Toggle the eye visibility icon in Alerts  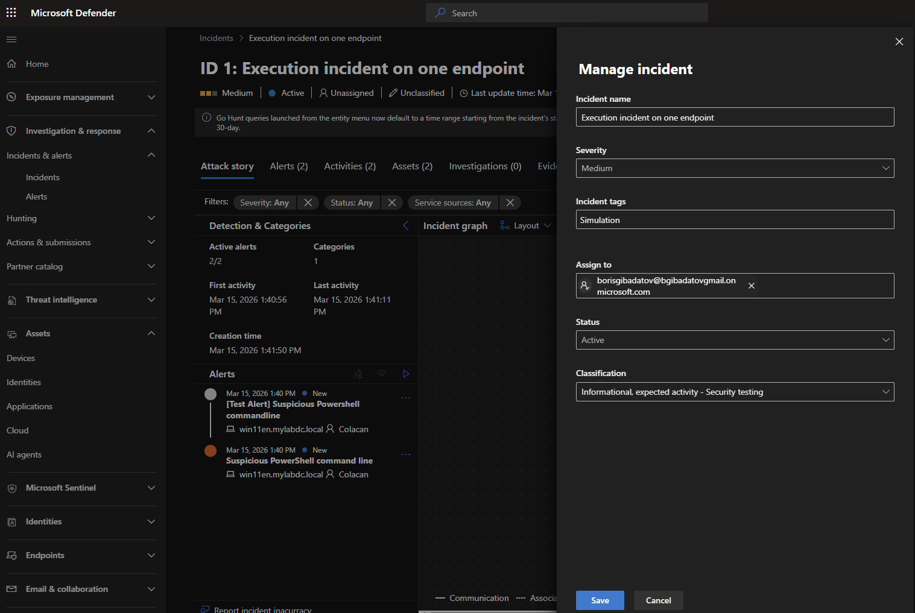[382, 374]
